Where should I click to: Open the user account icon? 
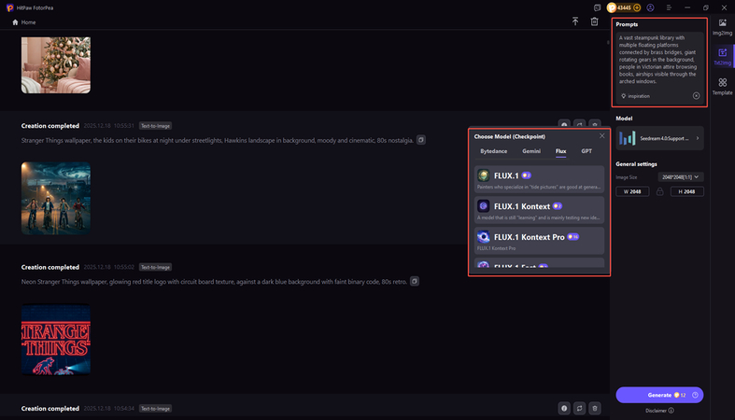[650, 7]
